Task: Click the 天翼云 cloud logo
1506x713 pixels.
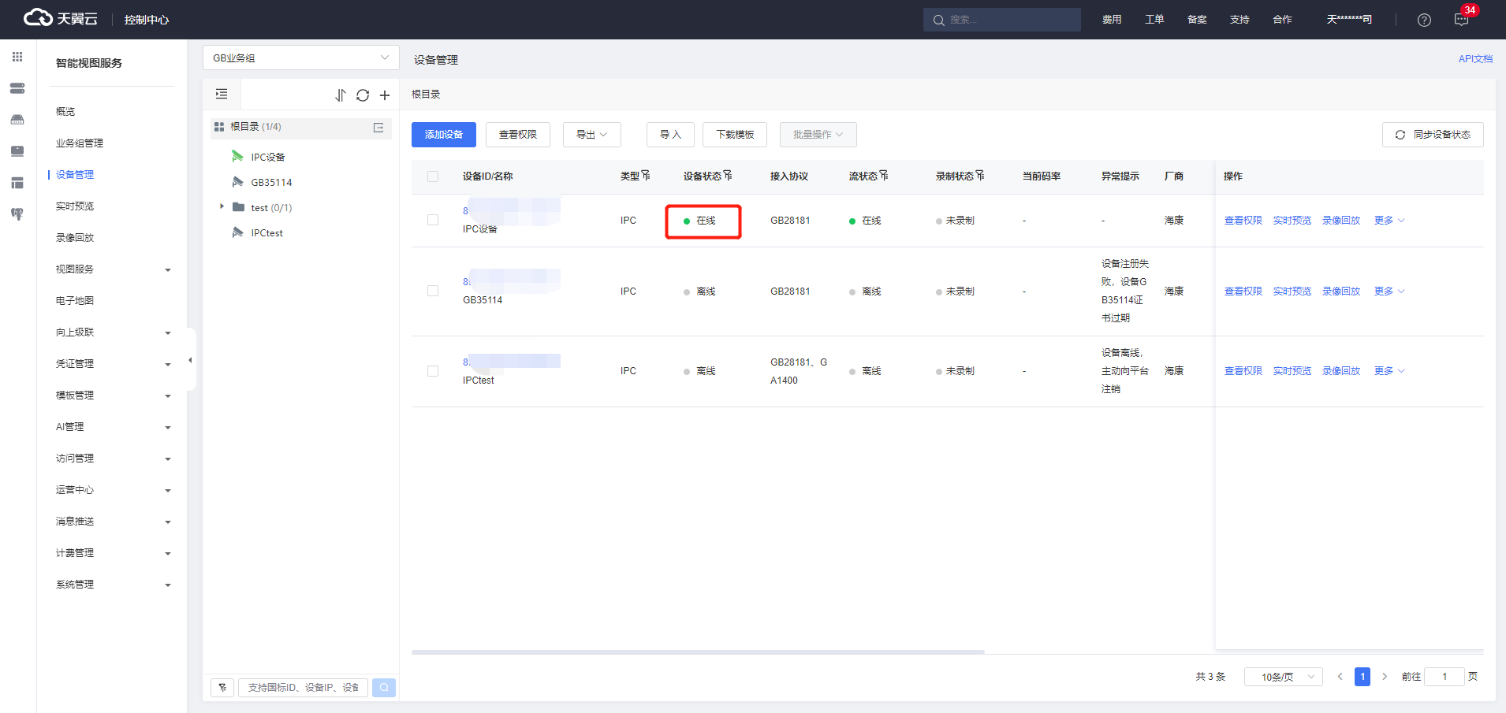Action: click(61, 18)
